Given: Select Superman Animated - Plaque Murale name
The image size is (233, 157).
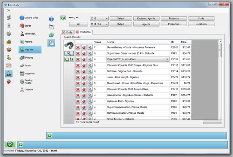Looking at the screenshot, I should [138, 107].
